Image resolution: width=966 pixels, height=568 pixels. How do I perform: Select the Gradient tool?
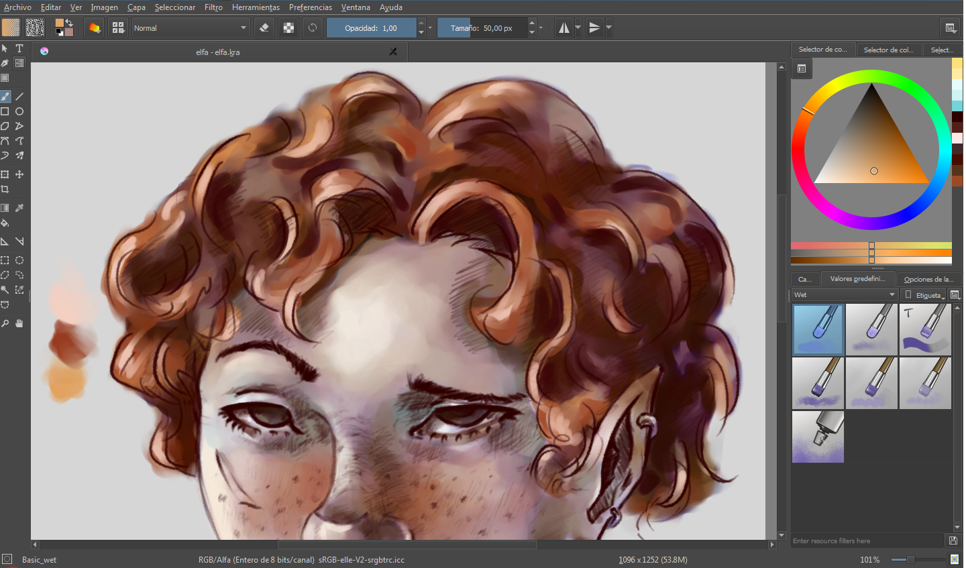(x=5, y=208)
